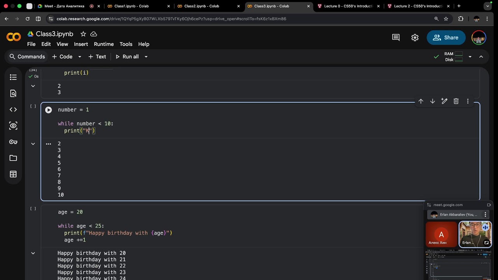Switch to Lecture 2 CS50 tab
This screenshot has width=498, height=280.
(x=418, y=6)
